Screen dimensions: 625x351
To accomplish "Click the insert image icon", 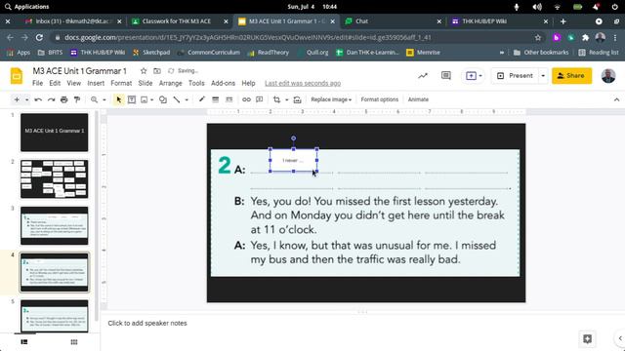I will click(144, 99).
